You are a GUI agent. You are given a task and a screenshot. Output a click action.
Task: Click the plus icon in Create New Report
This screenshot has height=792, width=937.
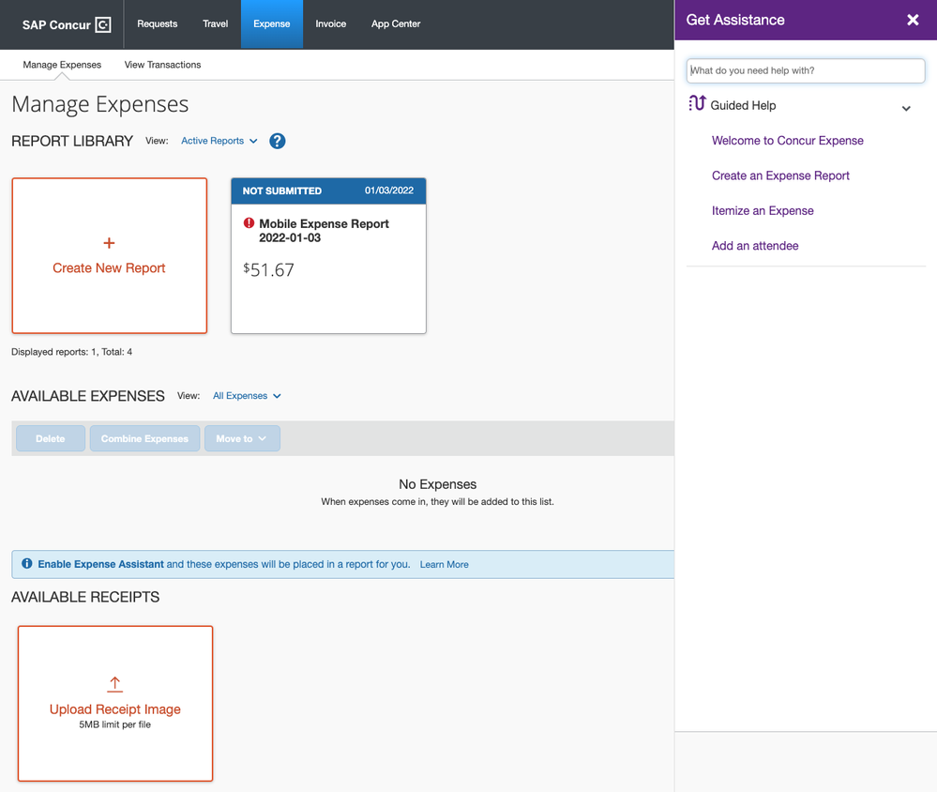coord(109,243)
